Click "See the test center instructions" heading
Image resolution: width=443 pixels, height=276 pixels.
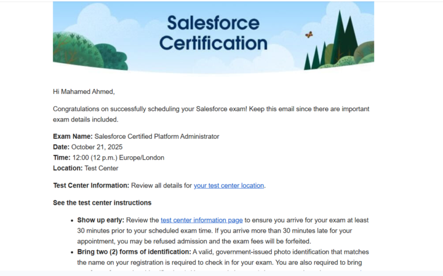click(102, 202)
